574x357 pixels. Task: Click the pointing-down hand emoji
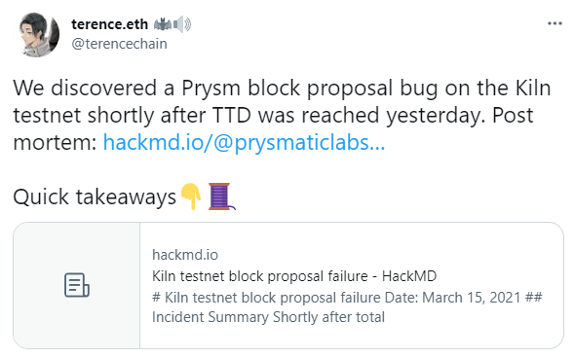click(x=191, y=196)
